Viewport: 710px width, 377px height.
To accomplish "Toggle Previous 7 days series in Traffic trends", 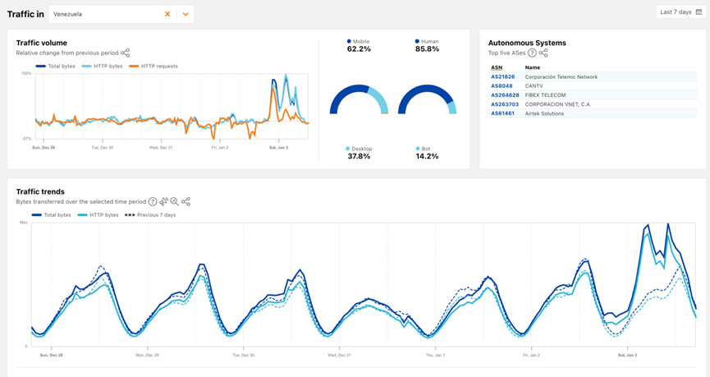I will (152, 214).
